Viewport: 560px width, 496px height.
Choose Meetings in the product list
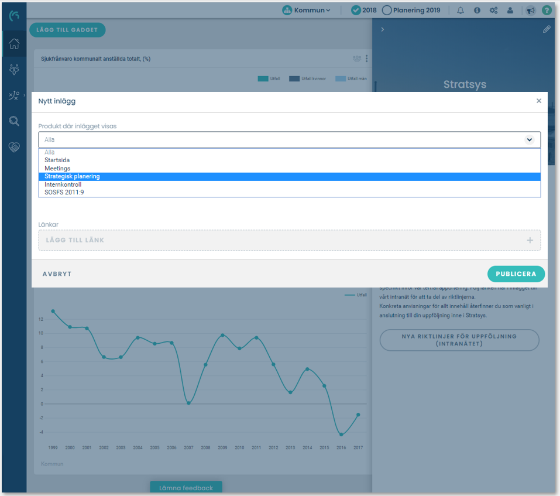[289, 168]
